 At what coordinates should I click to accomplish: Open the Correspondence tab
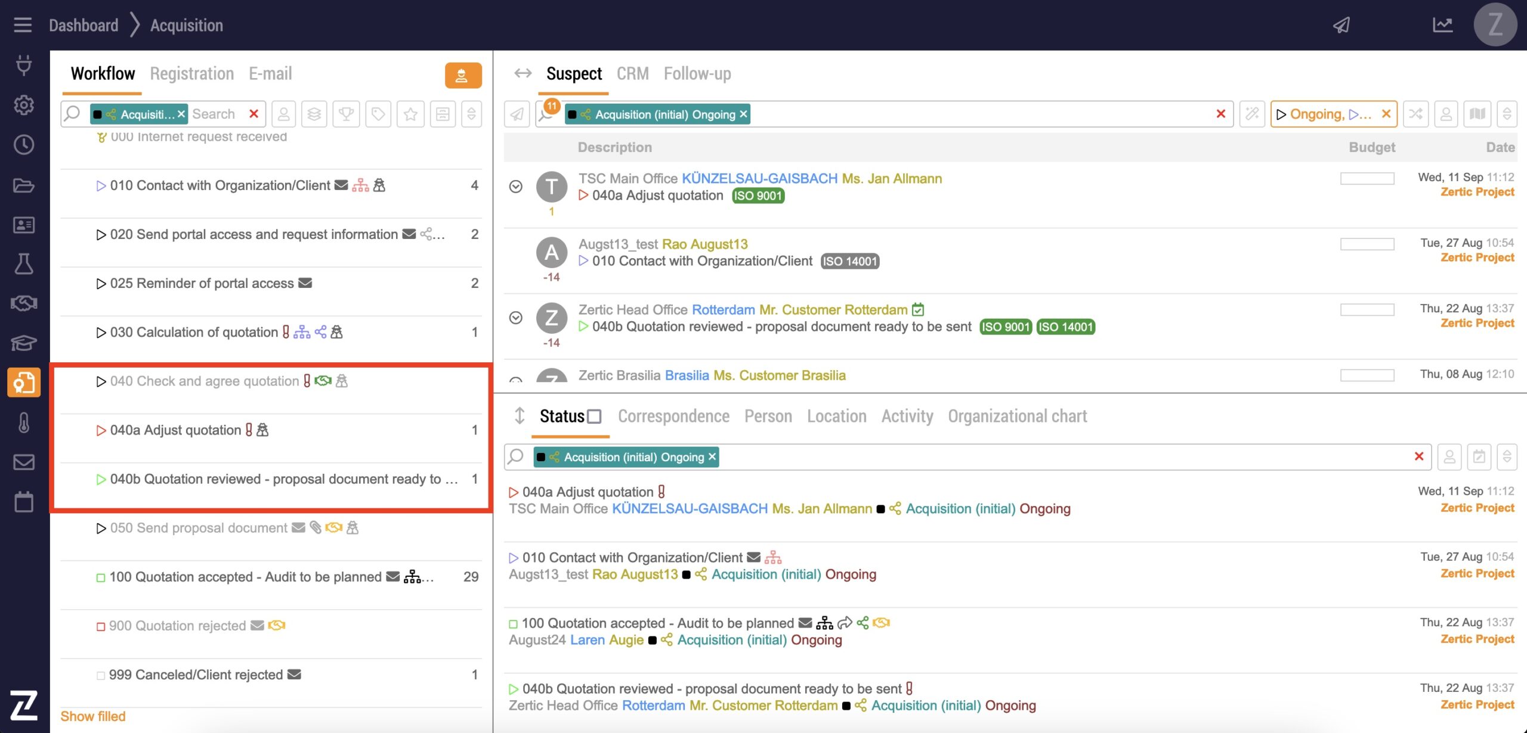point(673,417)
